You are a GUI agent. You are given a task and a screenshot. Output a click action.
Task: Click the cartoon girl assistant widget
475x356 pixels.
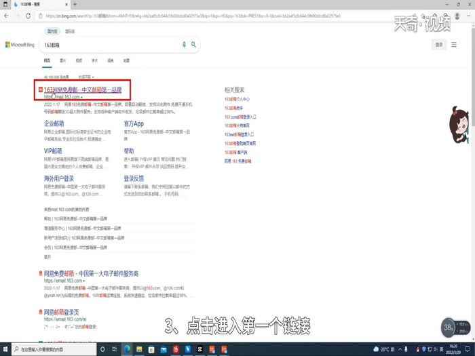459,125
